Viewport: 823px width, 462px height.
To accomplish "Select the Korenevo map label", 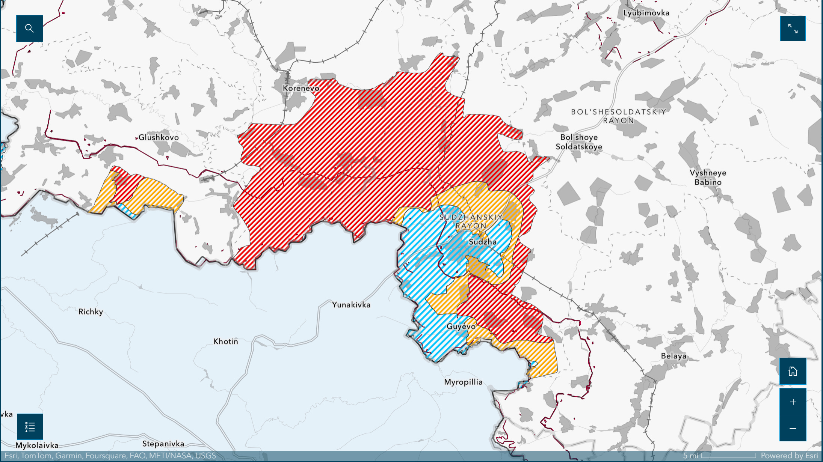I will (x=301, y=89).
